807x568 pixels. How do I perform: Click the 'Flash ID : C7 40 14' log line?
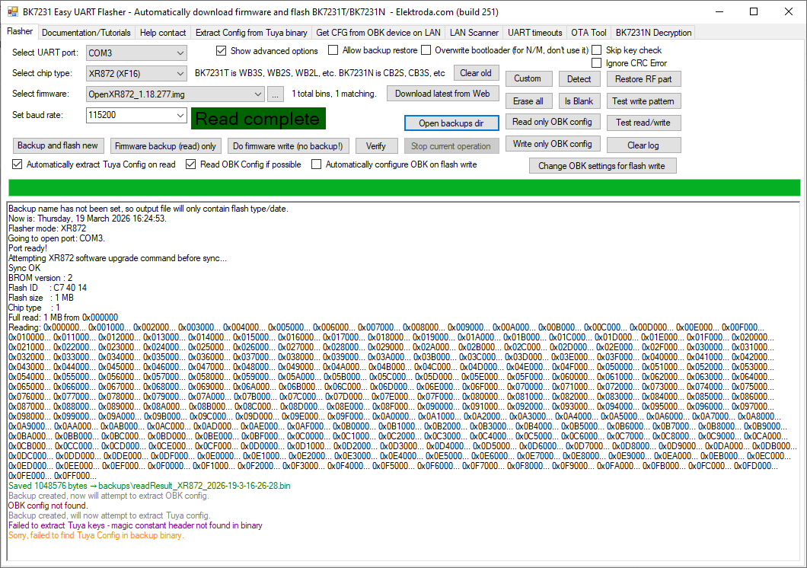(47, 288)
